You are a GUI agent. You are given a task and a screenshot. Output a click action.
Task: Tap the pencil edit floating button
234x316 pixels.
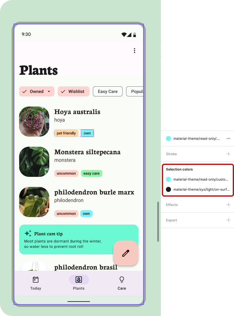[126, 253]
